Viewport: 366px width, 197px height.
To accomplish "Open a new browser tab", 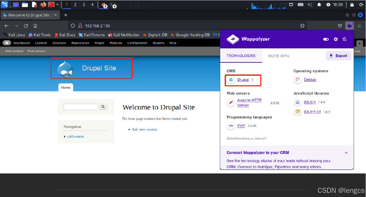I will click(x=66, y=15).
